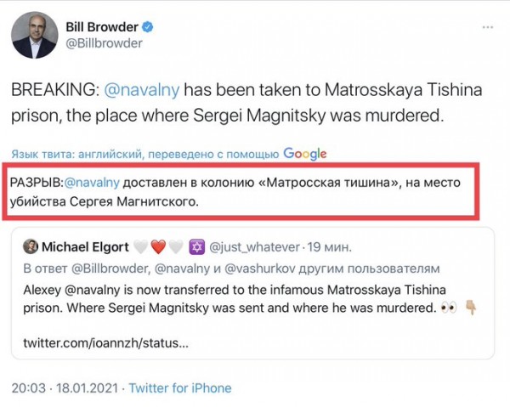Click the eyes emoji in quoted tweet

(449, 306)
